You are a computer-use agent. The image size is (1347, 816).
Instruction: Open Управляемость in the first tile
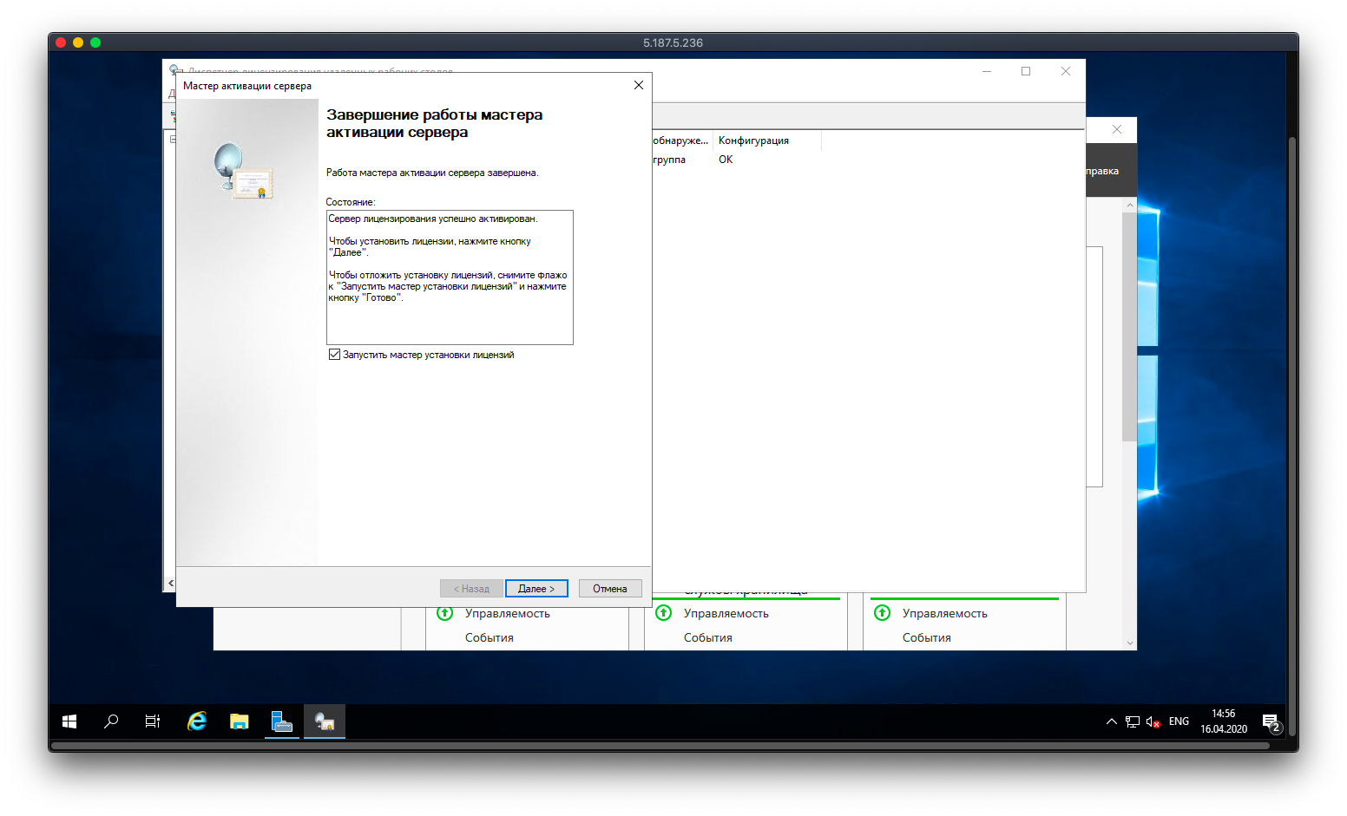coord(508,613)
